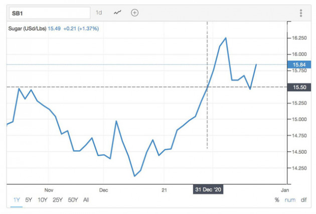Select the 1Y time range

coord(17,200)
